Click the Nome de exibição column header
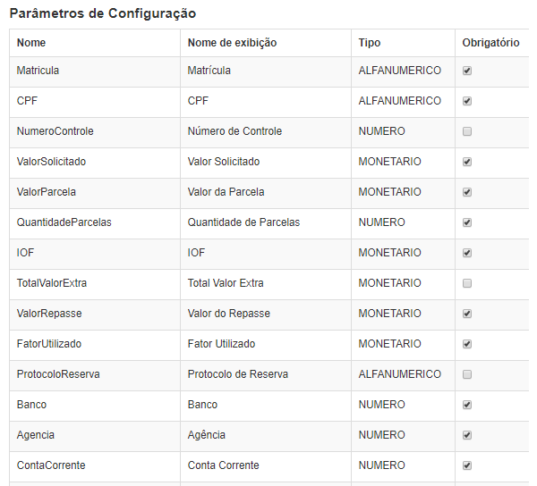The image size is (537, 486). (266, 43)
